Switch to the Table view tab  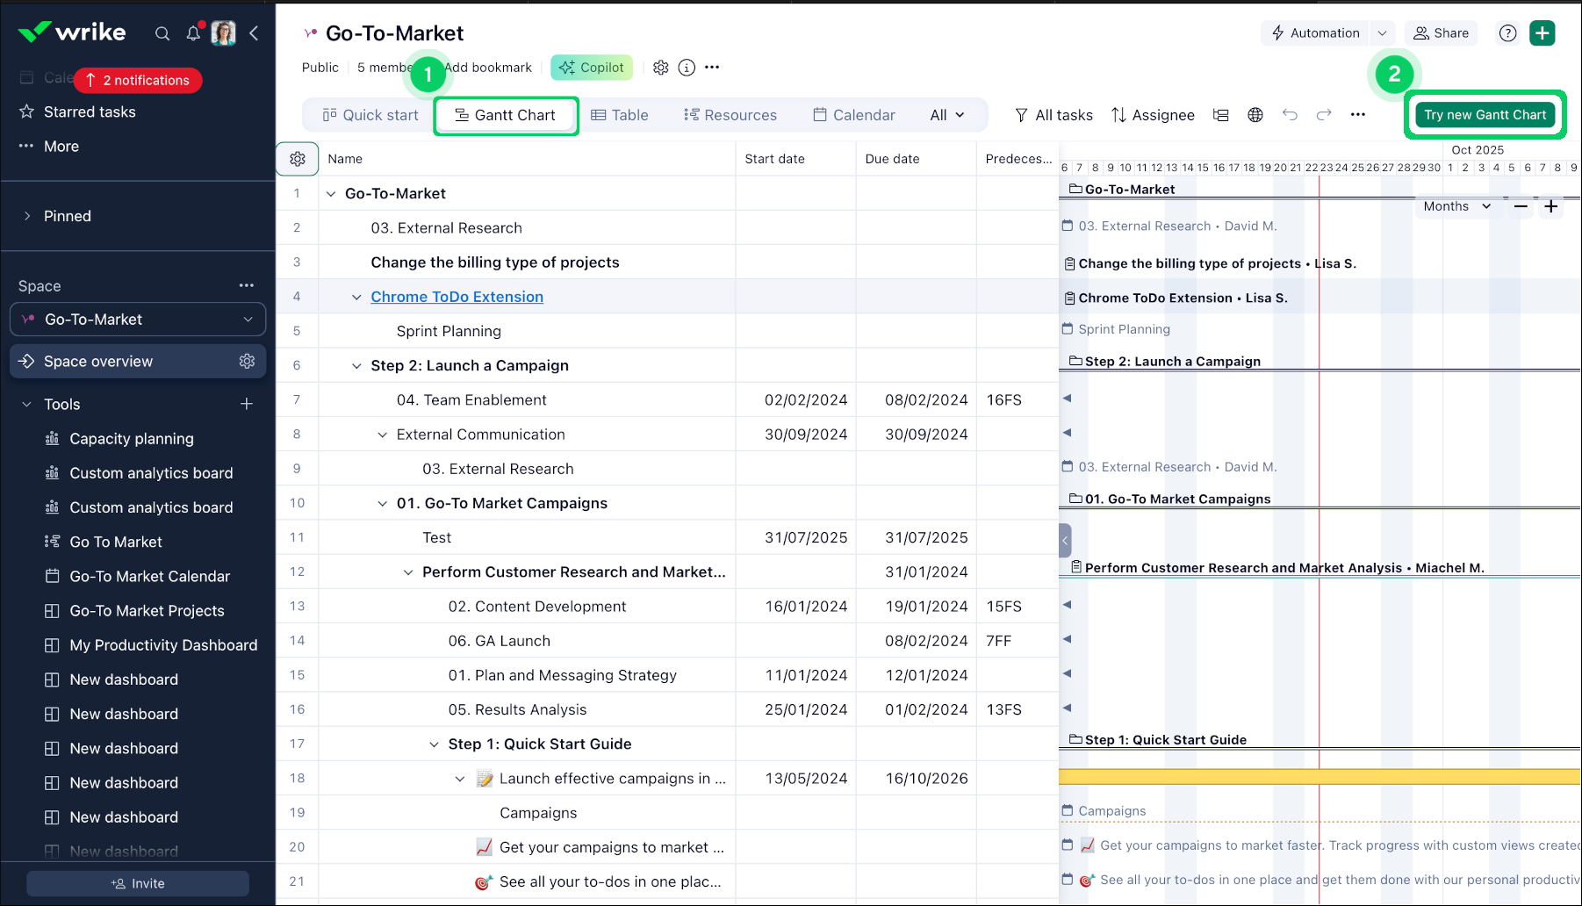coord(620,115)
